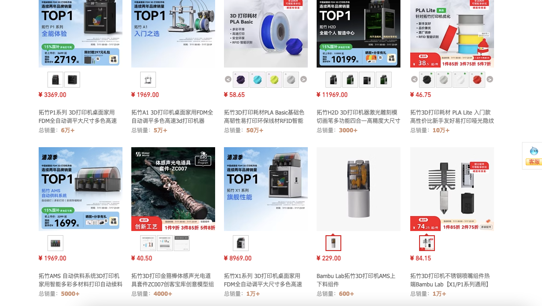Click 总销量 5000+ under 拓竹AMS
The width and height of the screenshot is (542, 306).
point(59,294)
